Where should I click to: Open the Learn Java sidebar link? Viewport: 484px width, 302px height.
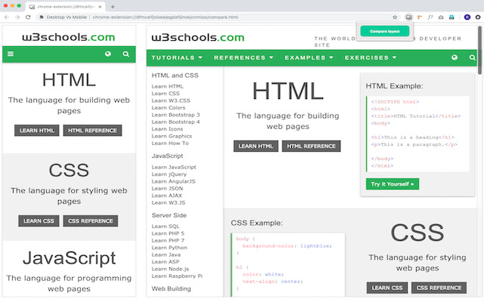[x=166, y=254]
